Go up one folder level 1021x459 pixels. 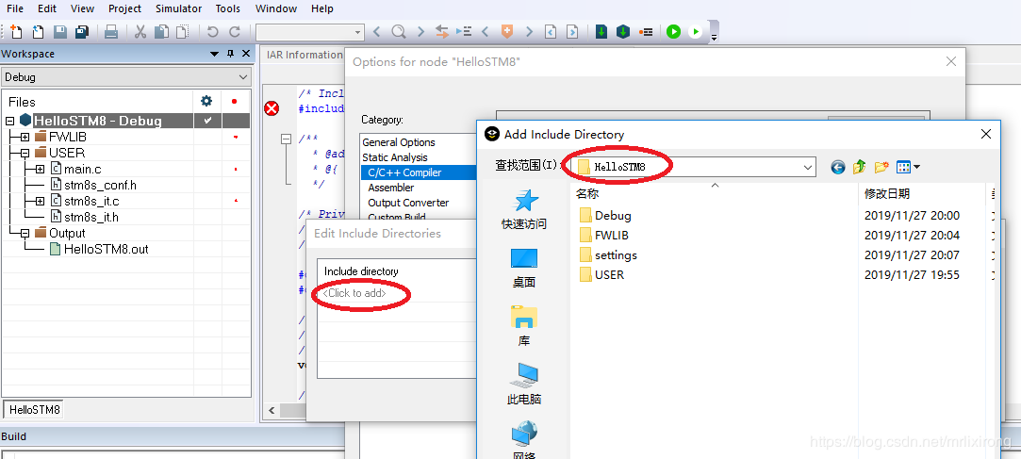point(859,168)
